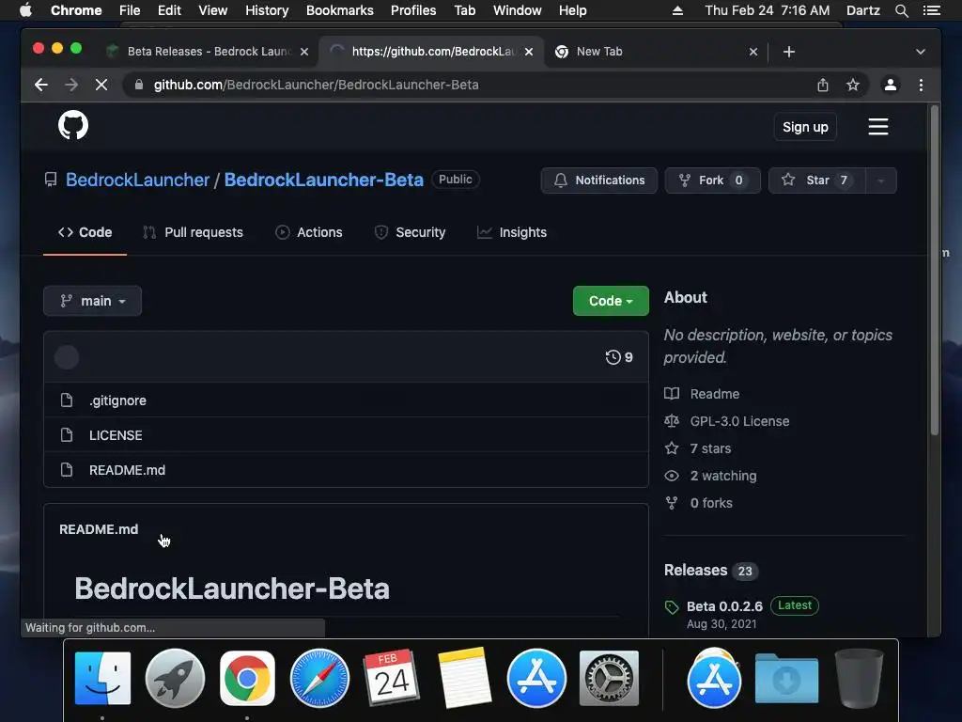This screenshot has height=722, width=962.
Task: Close the New Tab tab
Action: coord(753,52)
